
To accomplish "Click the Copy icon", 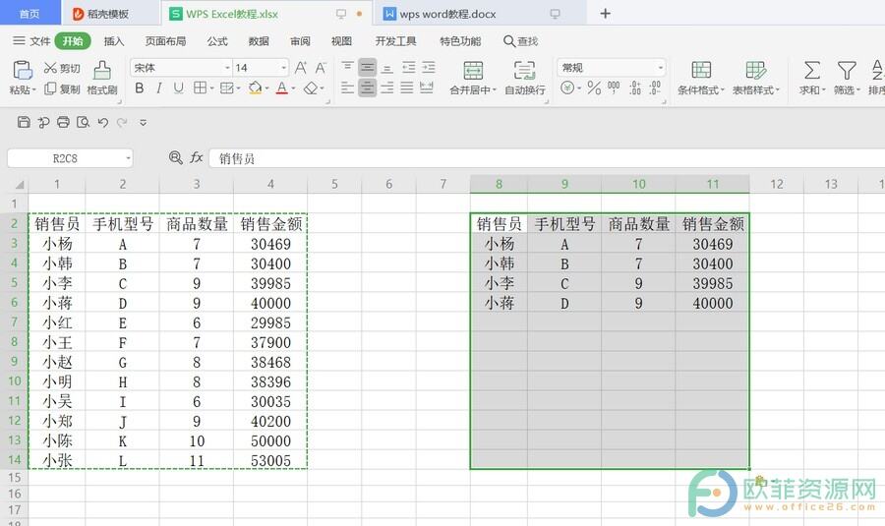I will coord(50,88).
